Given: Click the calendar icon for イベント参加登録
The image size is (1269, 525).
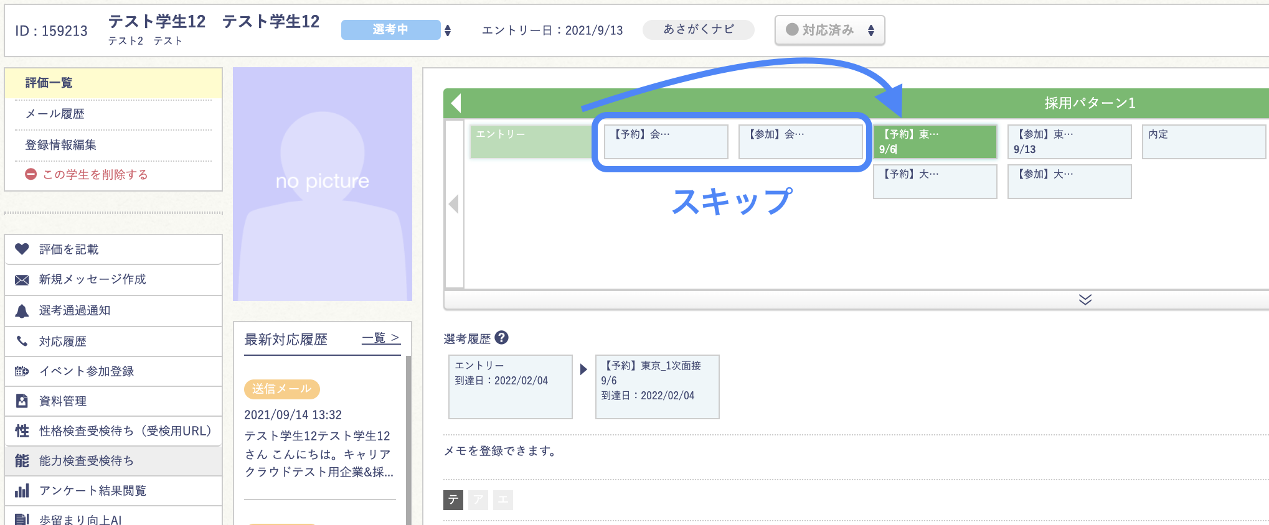Looking at the screenshot, I should [22, 371].
